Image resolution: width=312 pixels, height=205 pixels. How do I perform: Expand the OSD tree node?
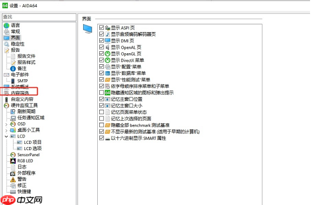(6, 124)
